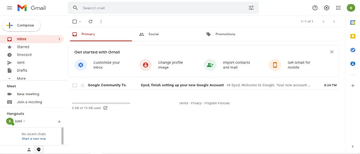Click the Get Gmail for mobile icon
360x154 pixels.
(x=275, y=65)
